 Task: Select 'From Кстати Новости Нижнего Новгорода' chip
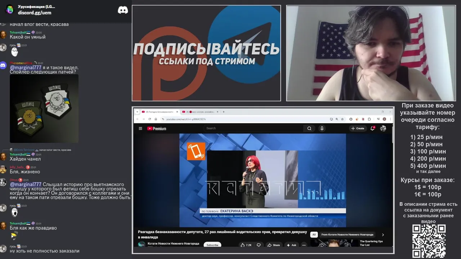pyautogui.click(x=348, y=235)
